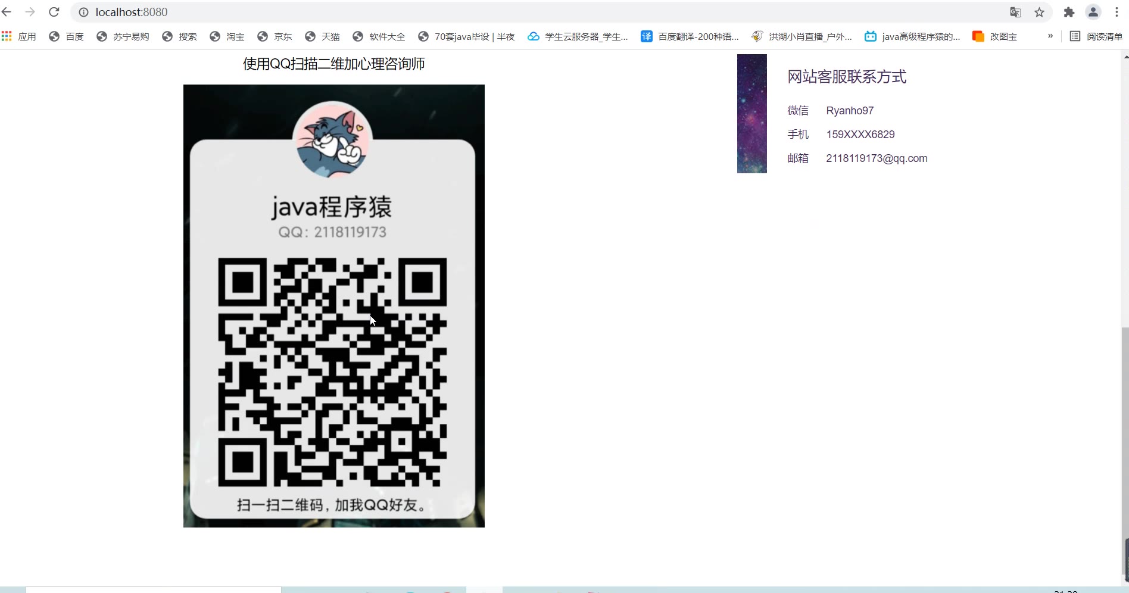Click the email 2118119173@qq.com

(x=877, y=158)
